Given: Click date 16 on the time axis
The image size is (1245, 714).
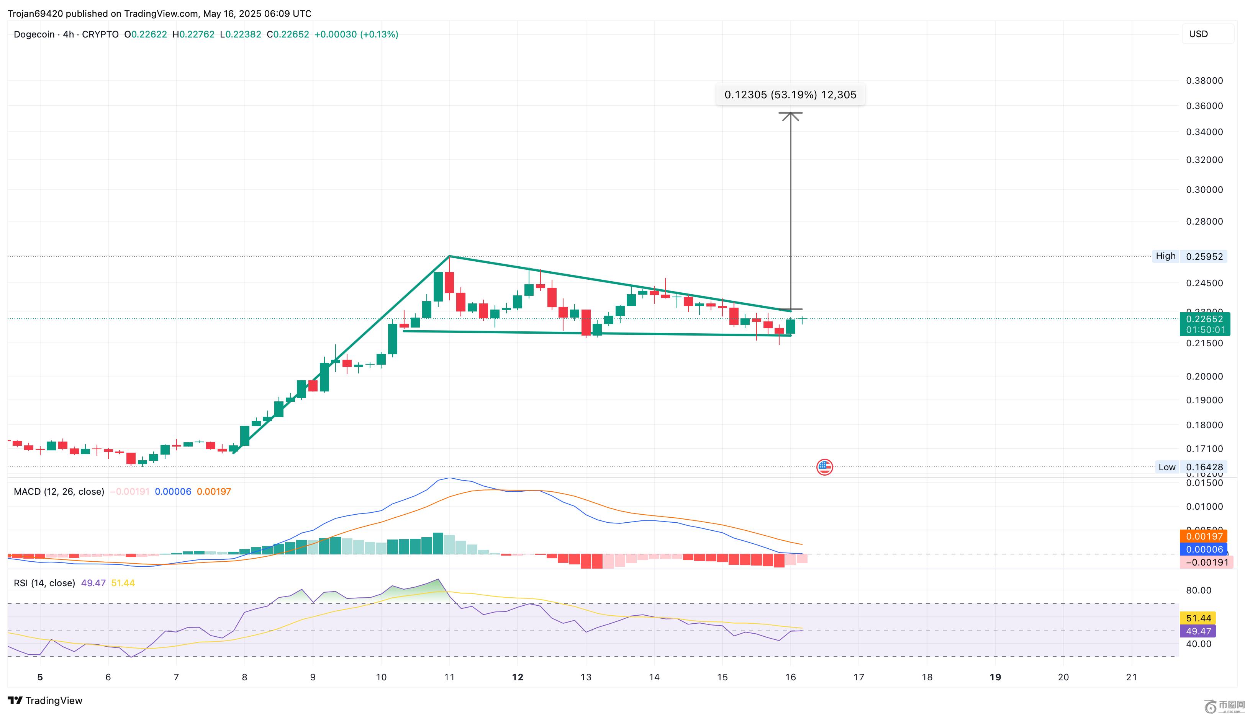Looking at the screenshot, I should (790, 677).
